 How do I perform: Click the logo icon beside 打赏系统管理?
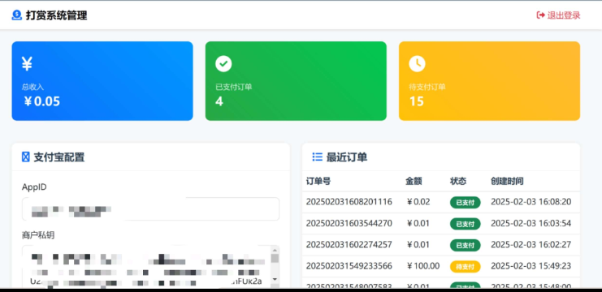click(16, 15)
